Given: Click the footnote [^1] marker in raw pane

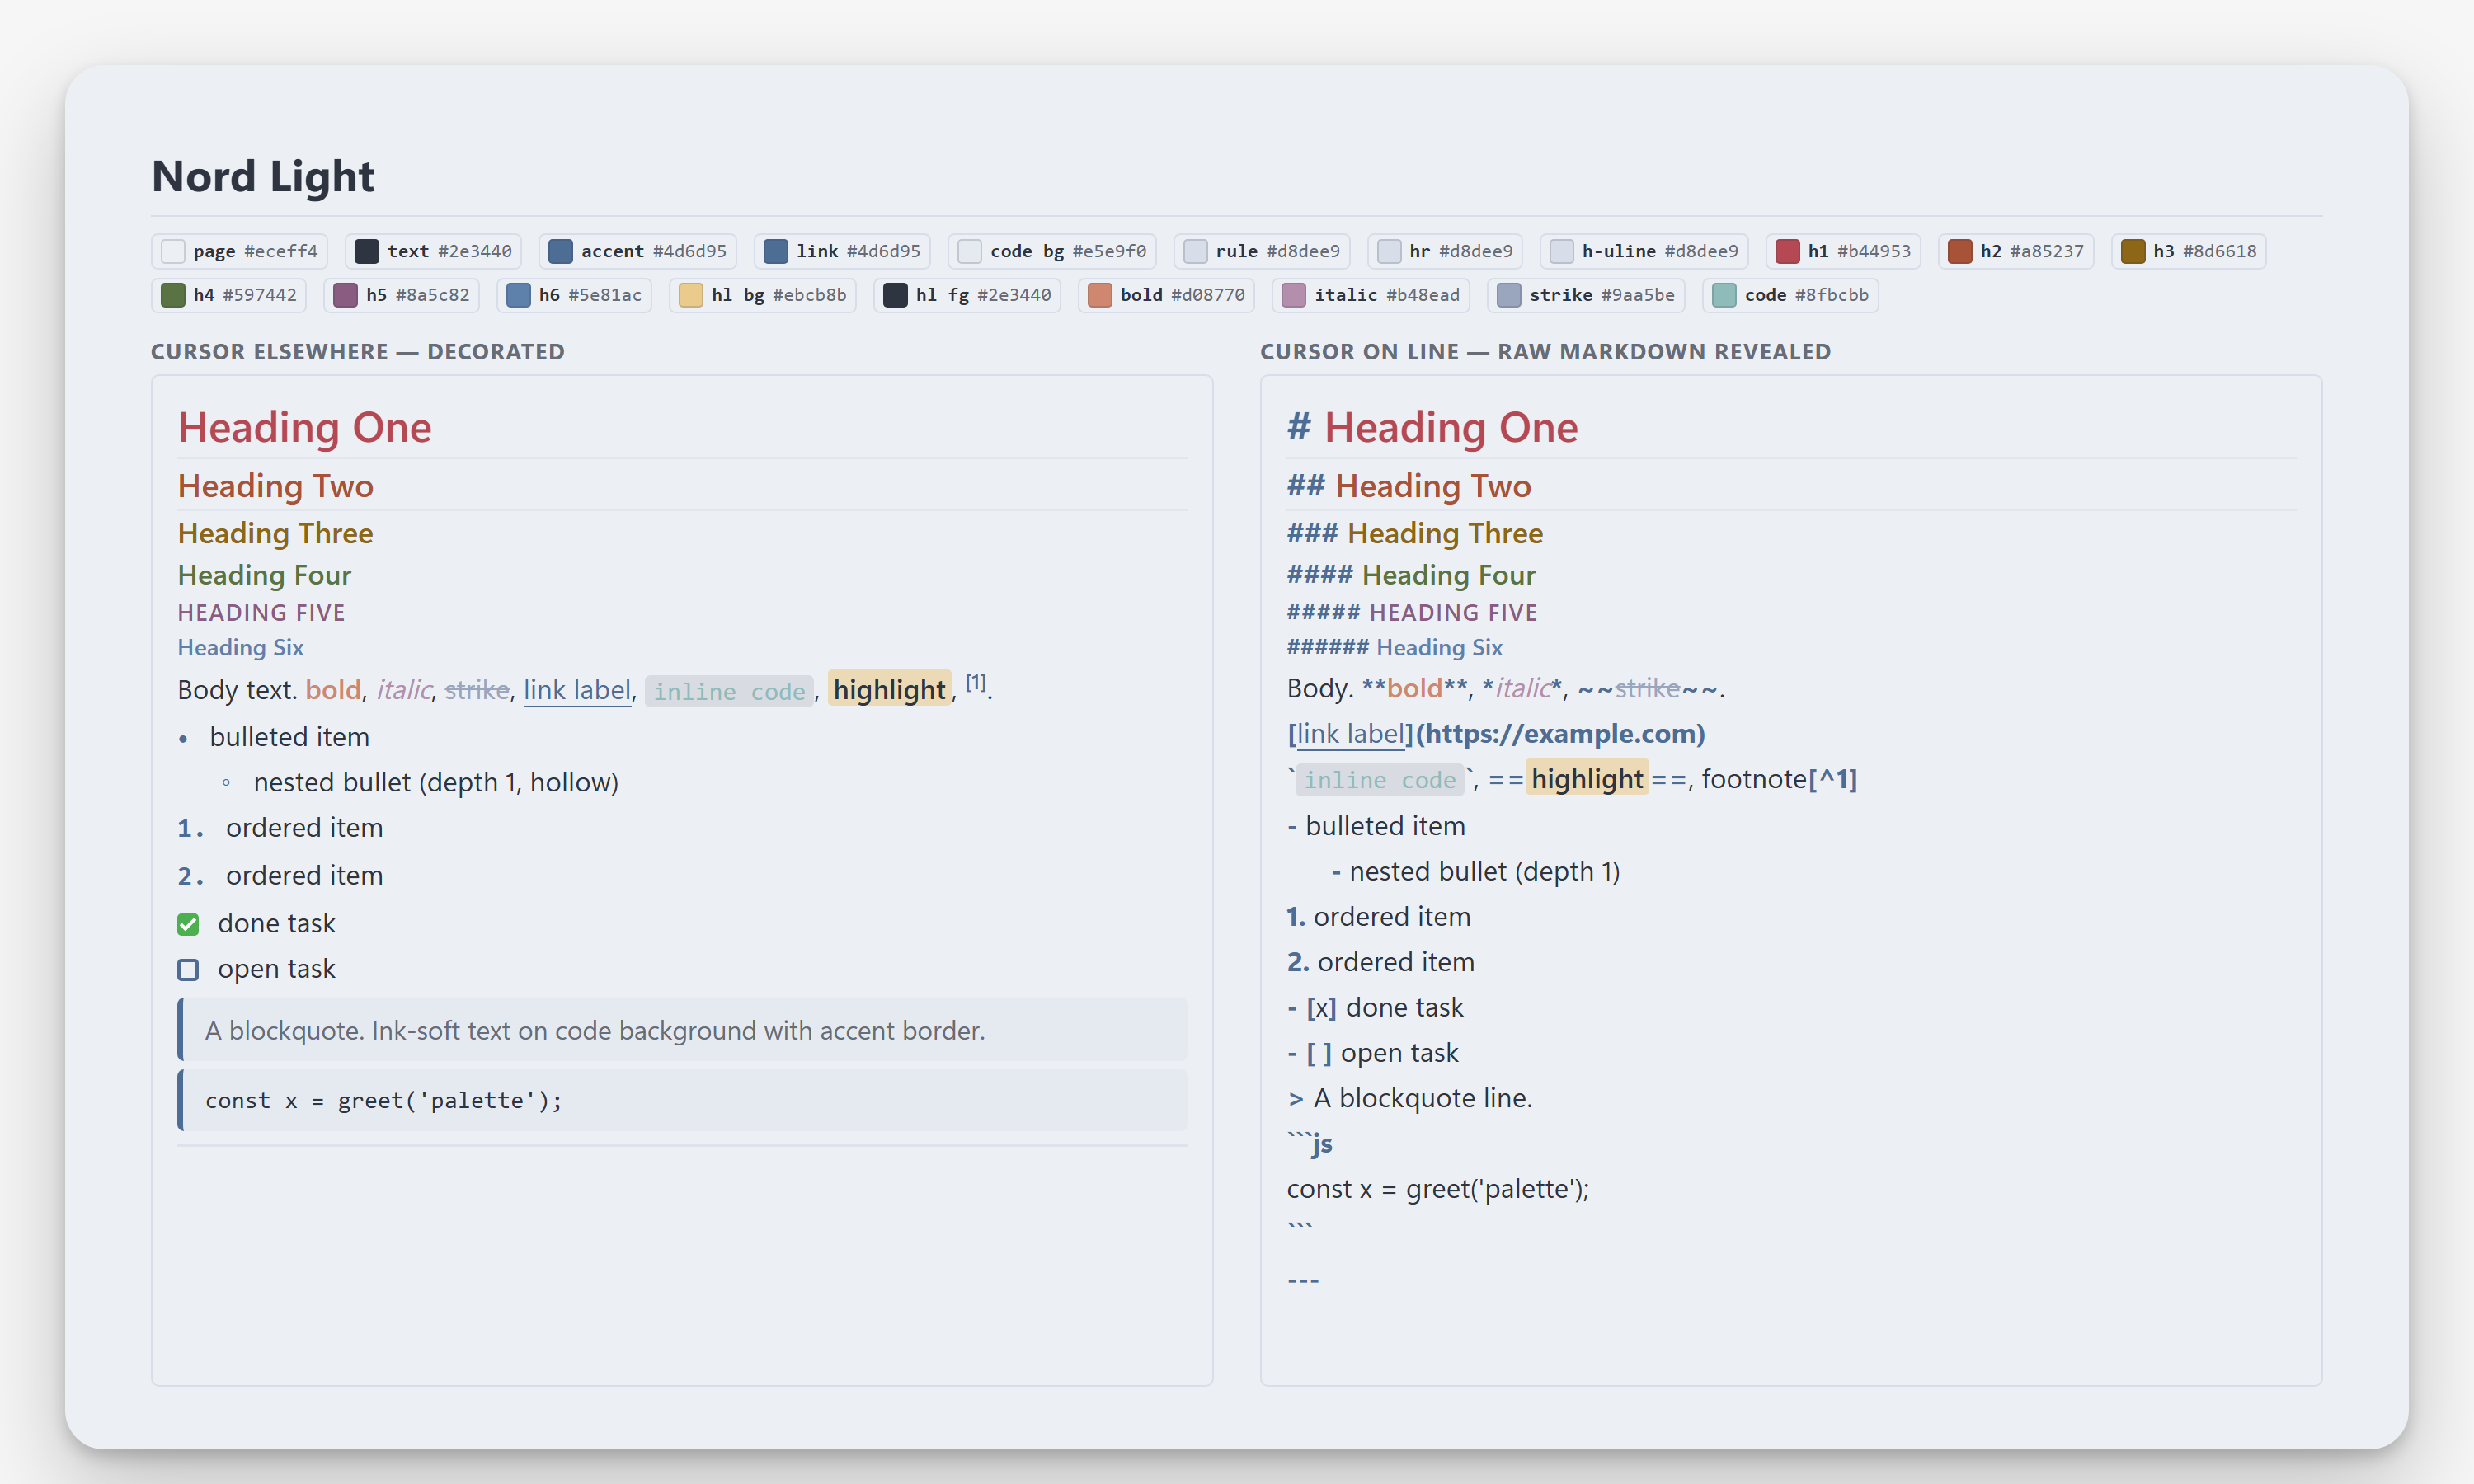Looking at the screenshot, I should click(x=1832, y=779).
